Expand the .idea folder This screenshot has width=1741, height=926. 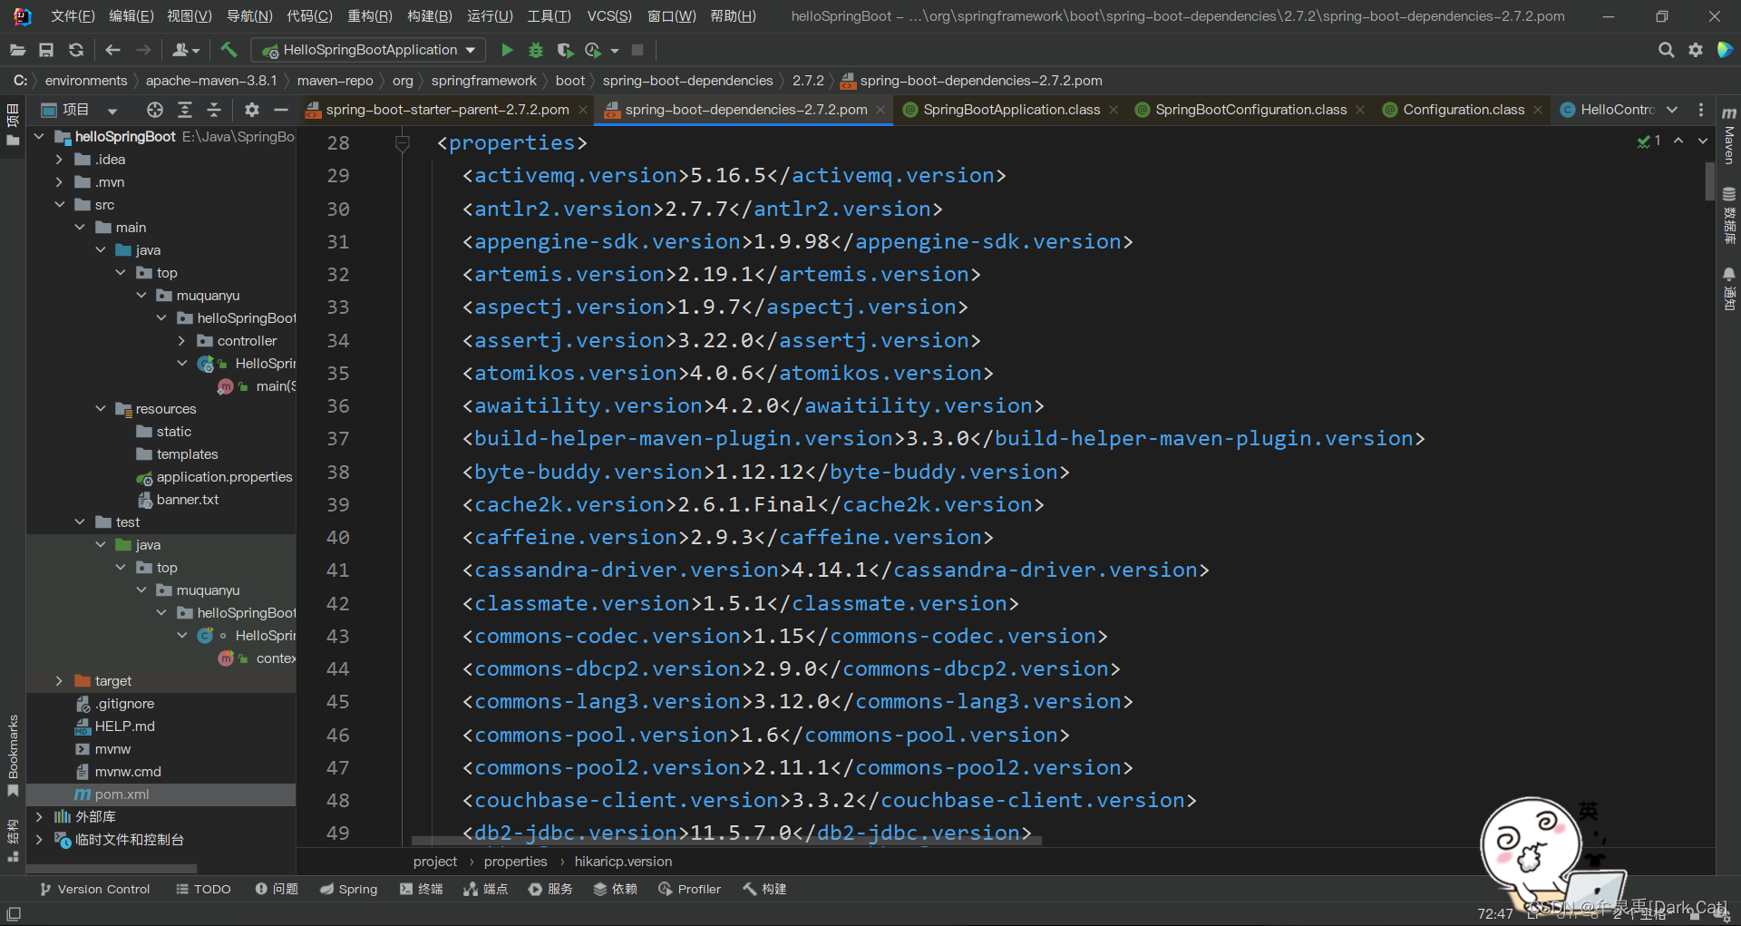[59, 160]
